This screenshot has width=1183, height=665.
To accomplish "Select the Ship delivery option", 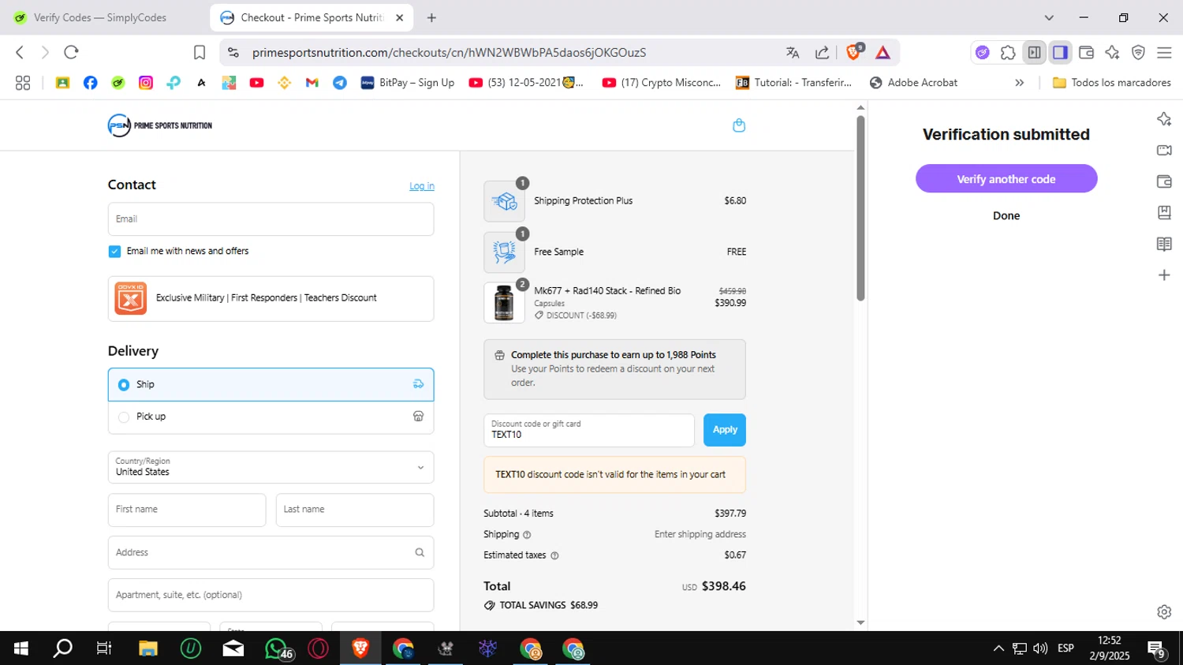I will (271, 384).
